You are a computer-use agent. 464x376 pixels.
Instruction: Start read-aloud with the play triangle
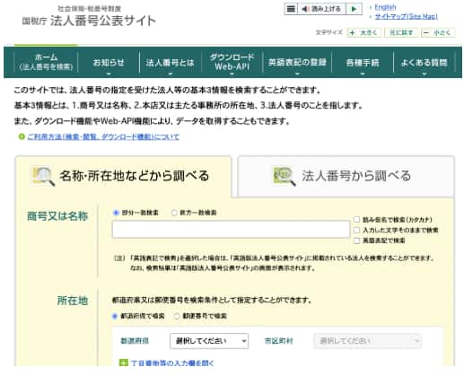[354, 9]
